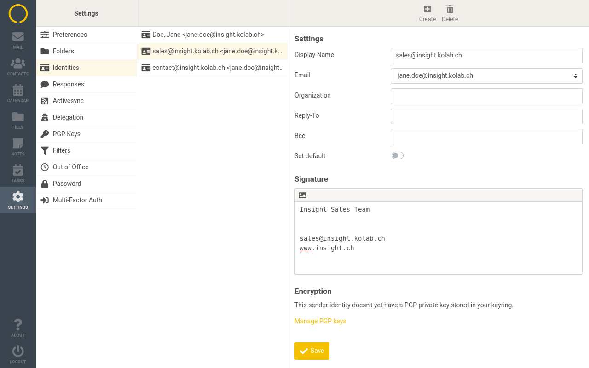Open the Files section
Screen dimensions: 589x368
[18, 120]
